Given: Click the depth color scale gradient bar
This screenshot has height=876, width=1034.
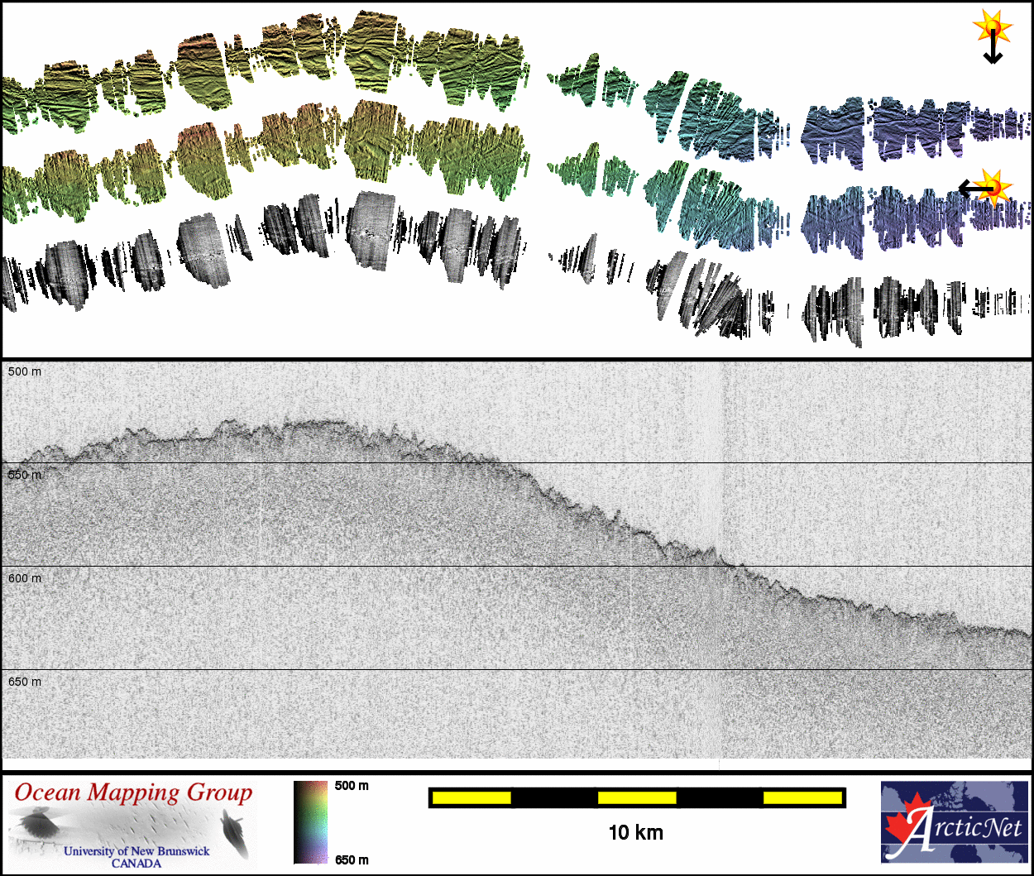Looking at the screenshot, I should click(x=310, y=822).
